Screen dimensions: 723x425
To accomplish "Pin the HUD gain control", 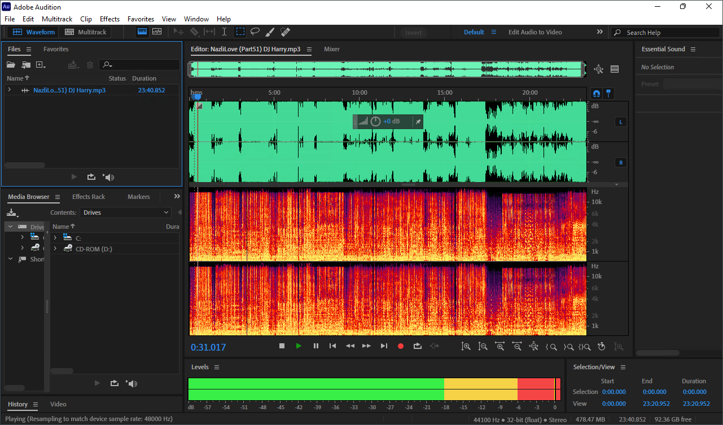I will [418, 121].
